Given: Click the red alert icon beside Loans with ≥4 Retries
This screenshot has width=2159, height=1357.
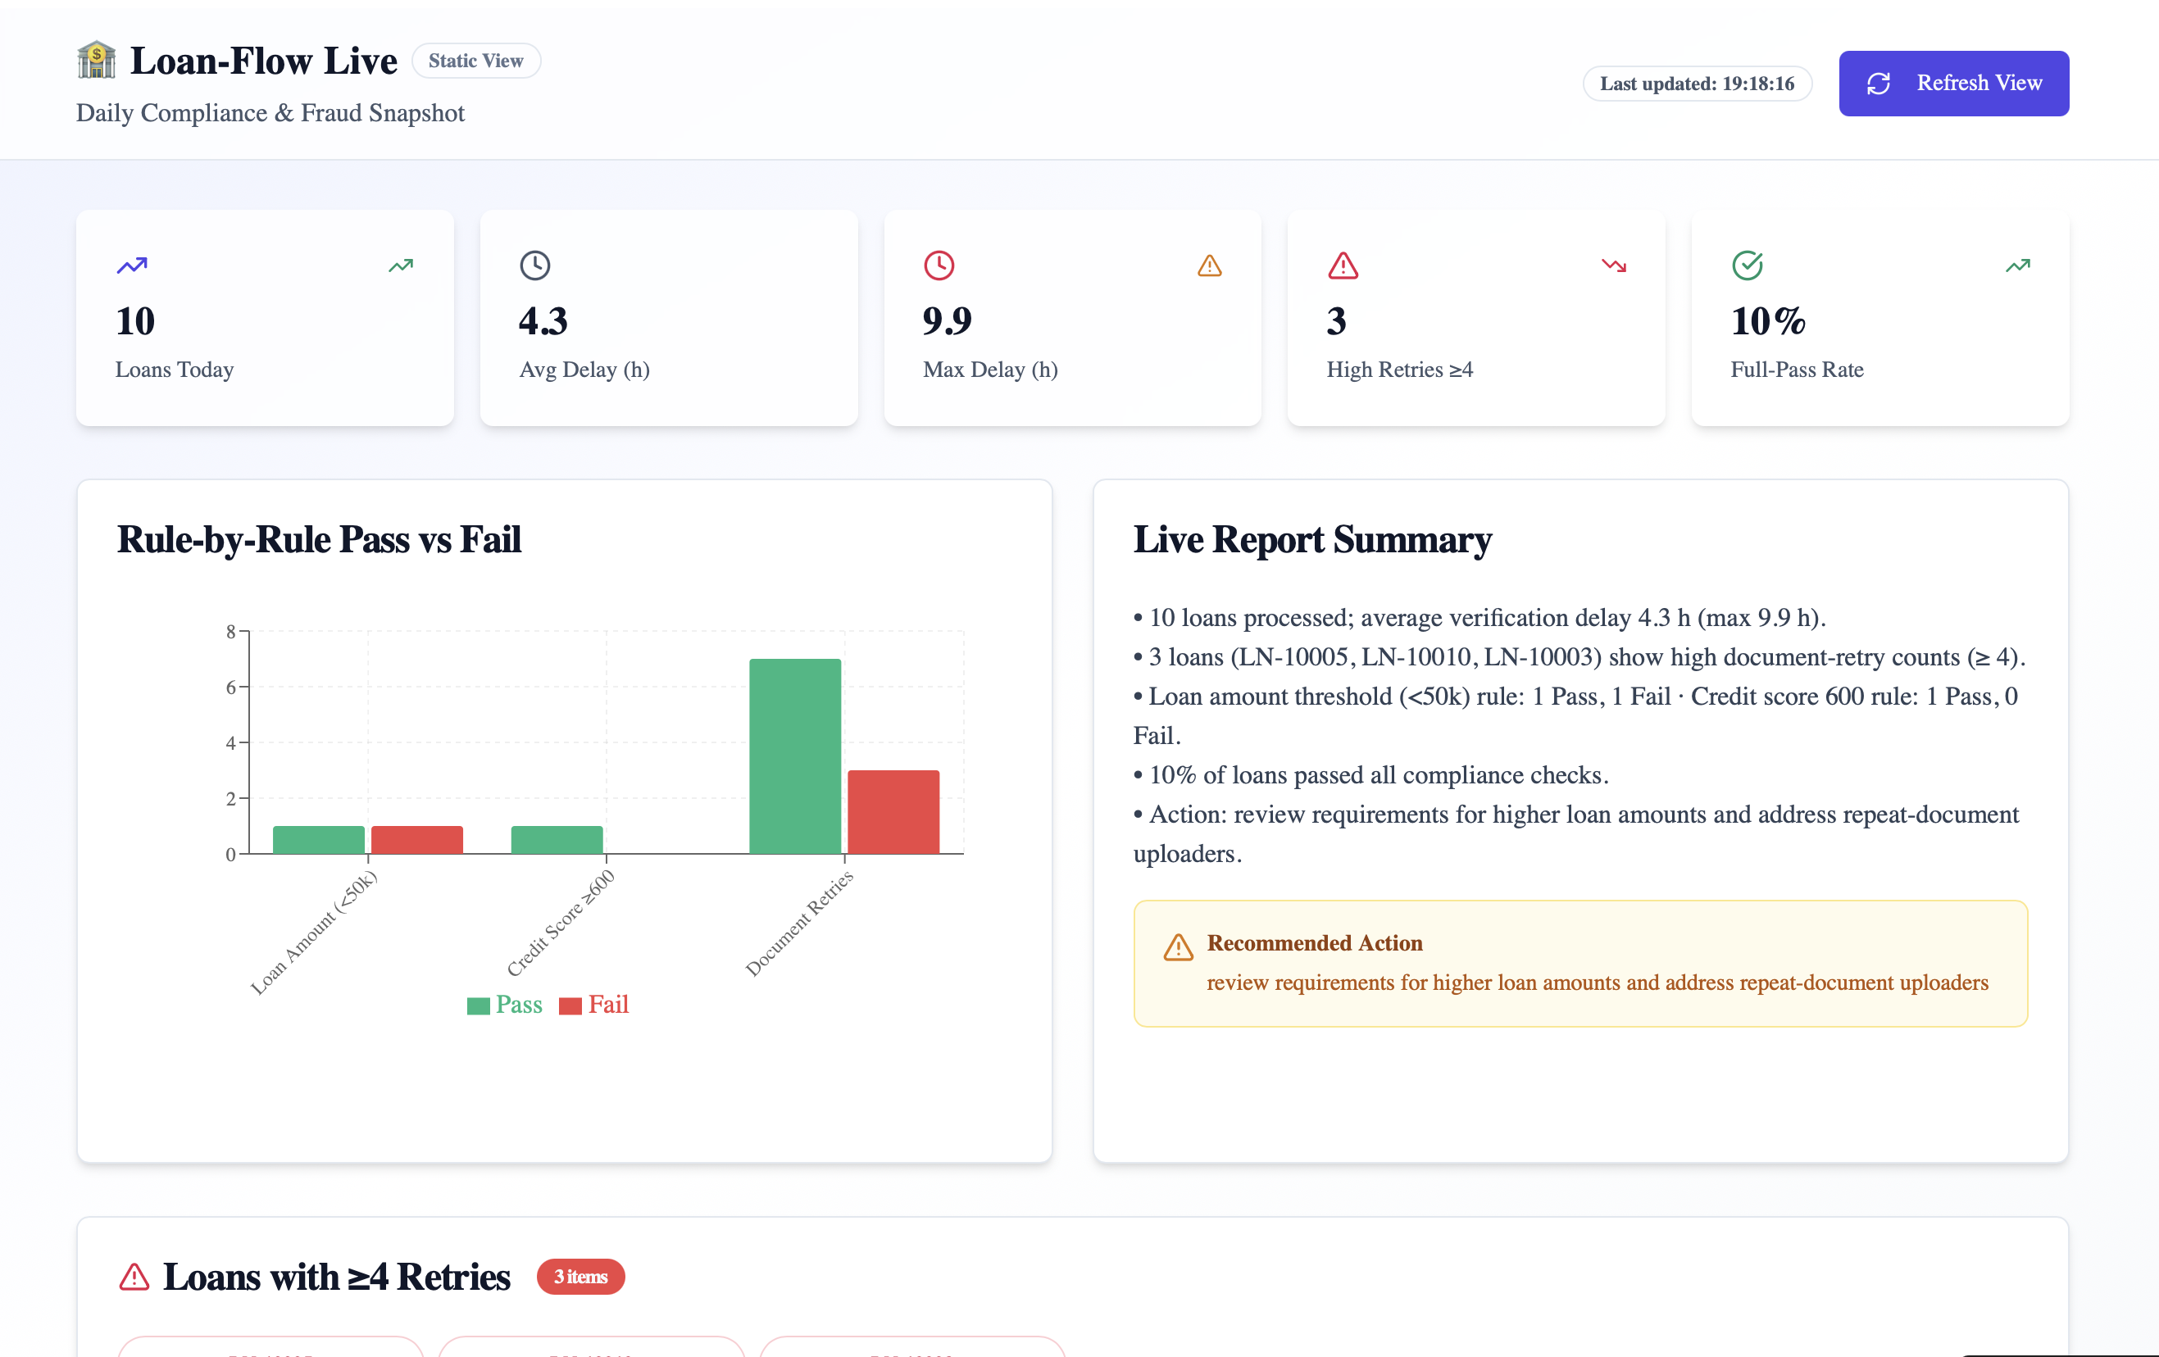Looking at the screenshot, I should coord(134,1278).
